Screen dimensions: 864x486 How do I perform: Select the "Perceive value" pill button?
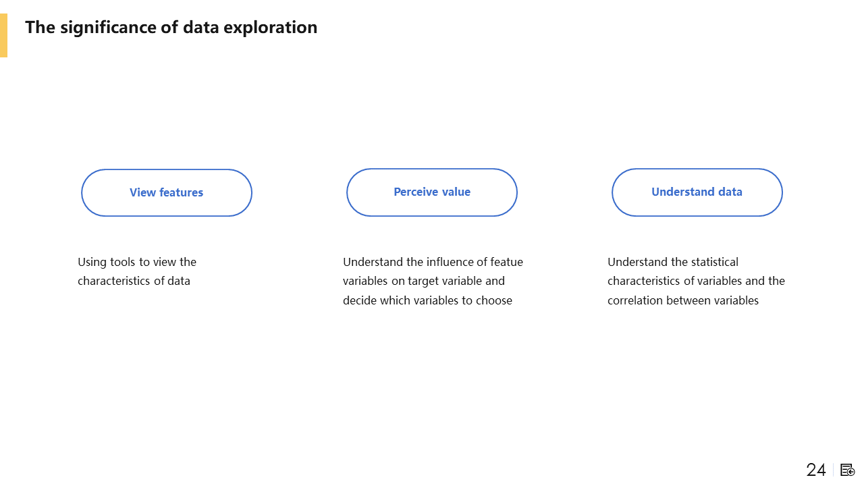(x=432, y=192)
